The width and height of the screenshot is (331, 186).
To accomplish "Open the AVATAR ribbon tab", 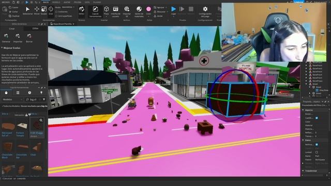I will pos(67,2).
